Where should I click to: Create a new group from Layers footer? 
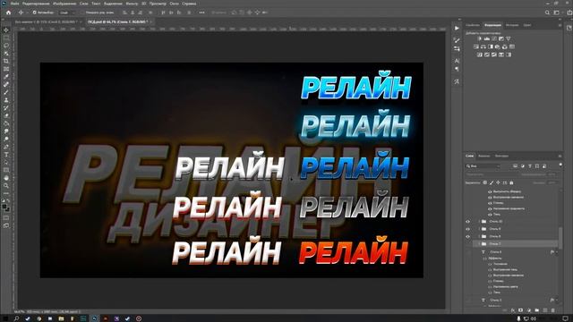(537, 310)
